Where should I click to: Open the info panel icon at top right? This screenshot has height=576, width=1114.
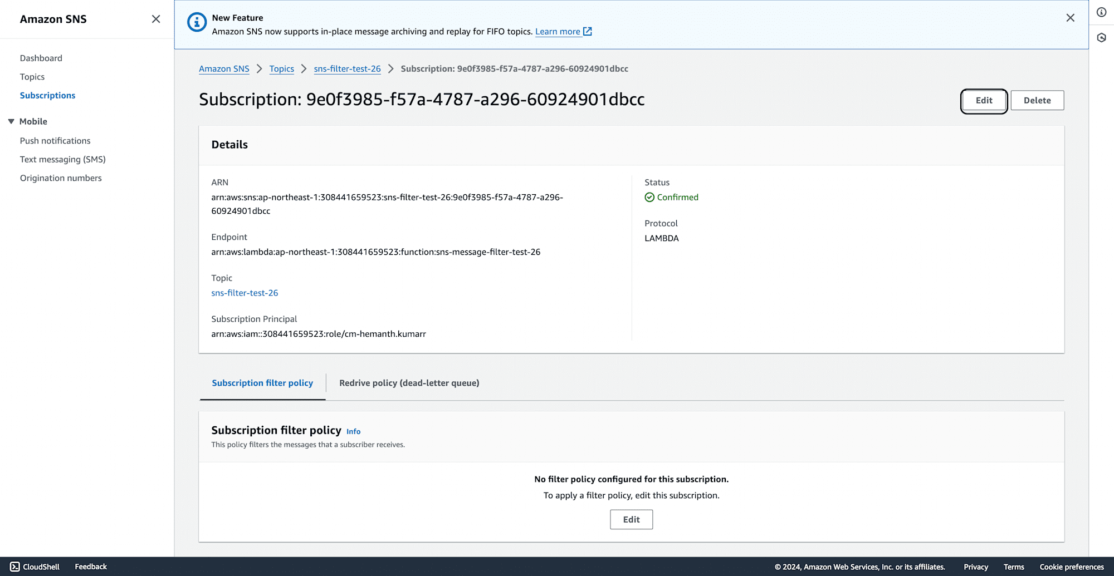[1101, 12]
